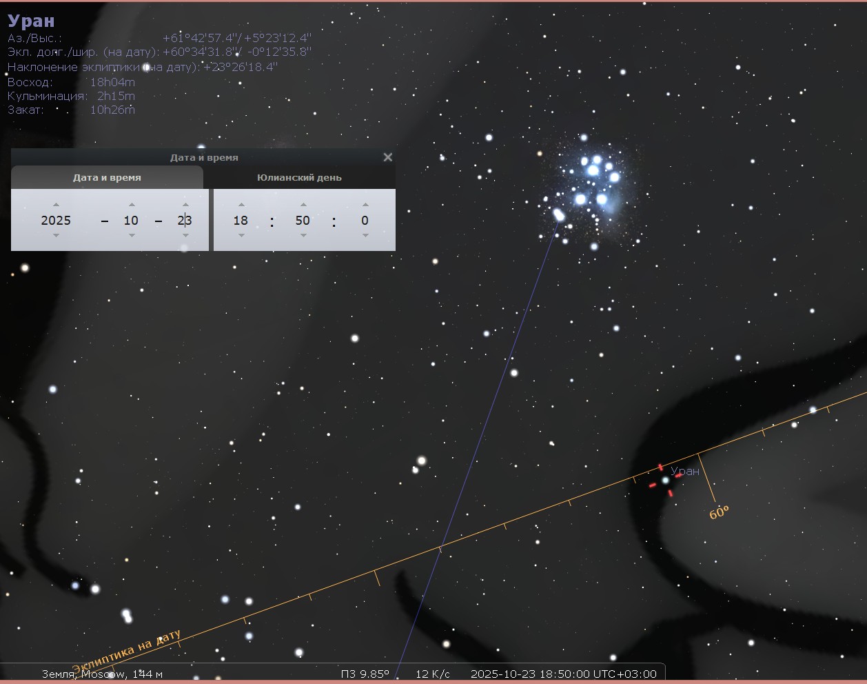Decrease the hour with arrow below 18
867x684 pixels.
[x=241, y=235]
